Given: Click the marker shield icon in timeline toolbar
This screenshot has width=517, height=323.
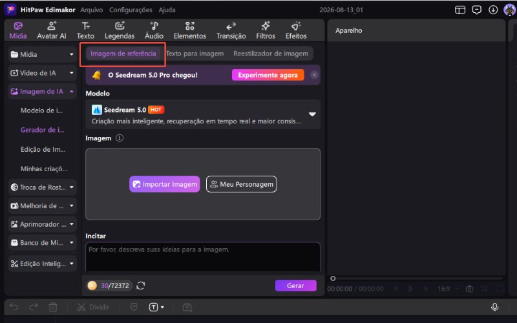Looking at the screenshot, I should pyautogui.click(x=134, y=307).
